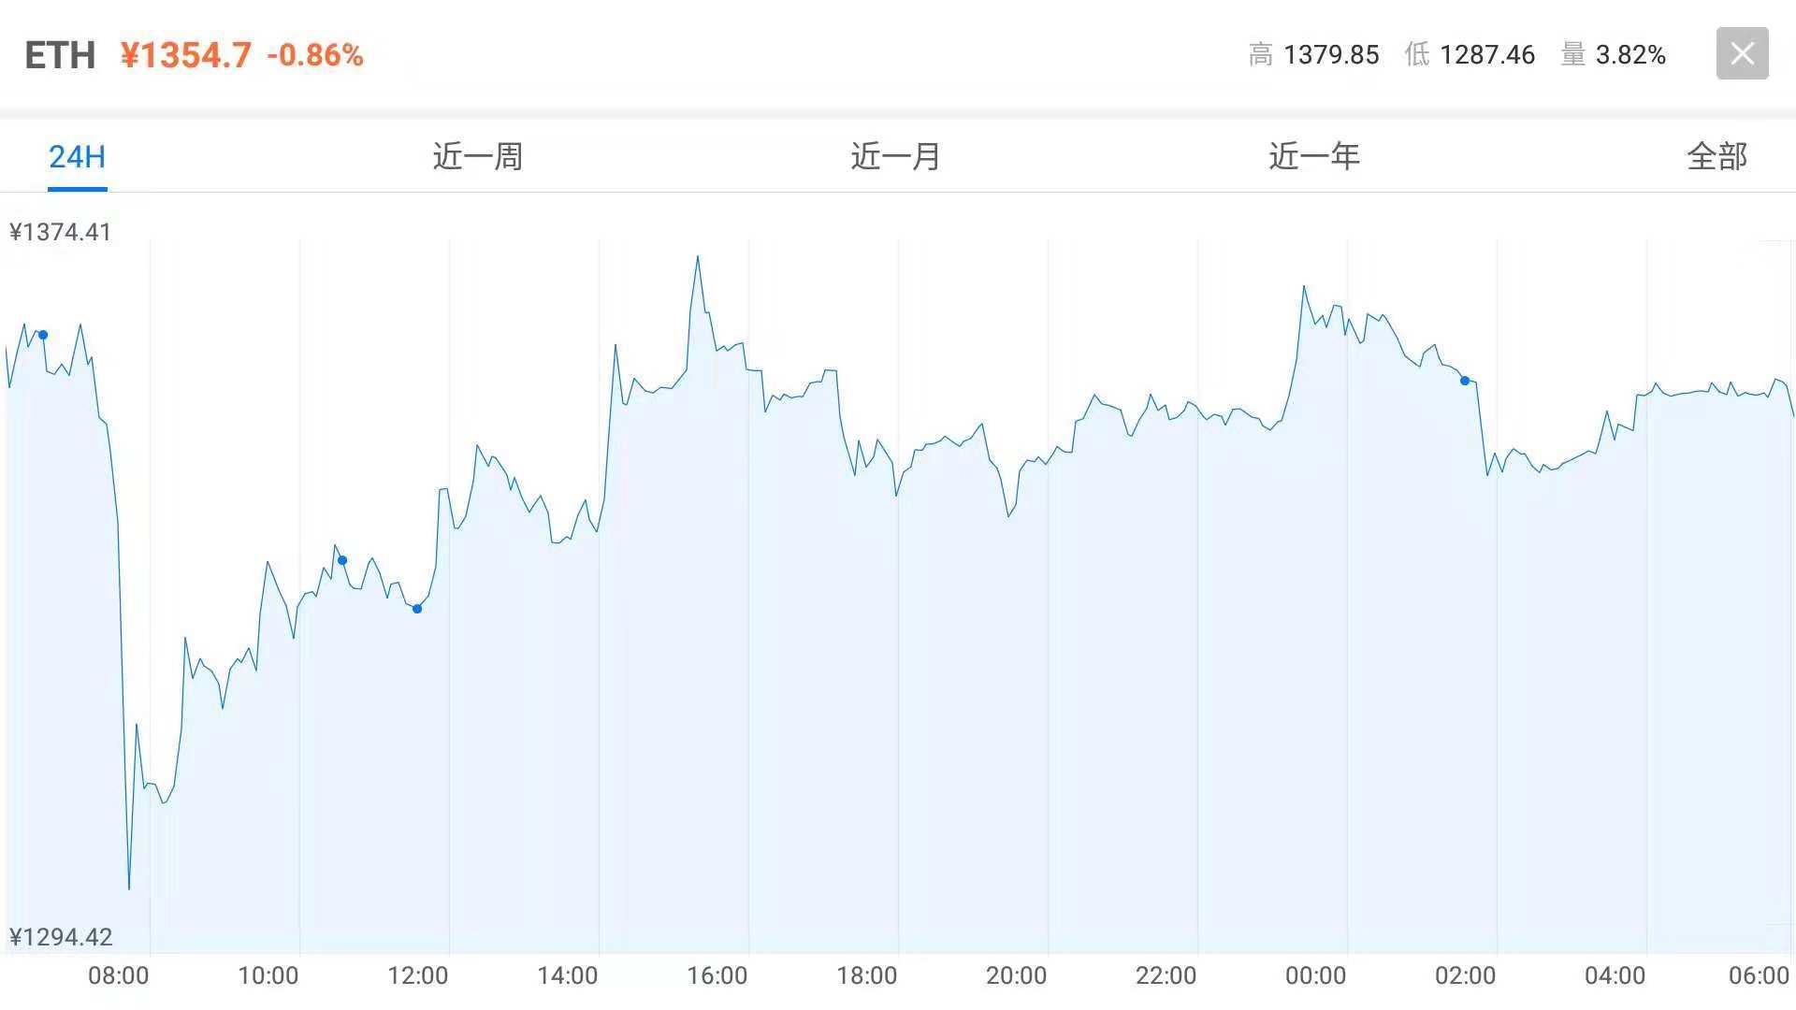Click the blue marker near 08:00
Viewport: 1796px width, 1010px height.
click(x=42, y=333)
